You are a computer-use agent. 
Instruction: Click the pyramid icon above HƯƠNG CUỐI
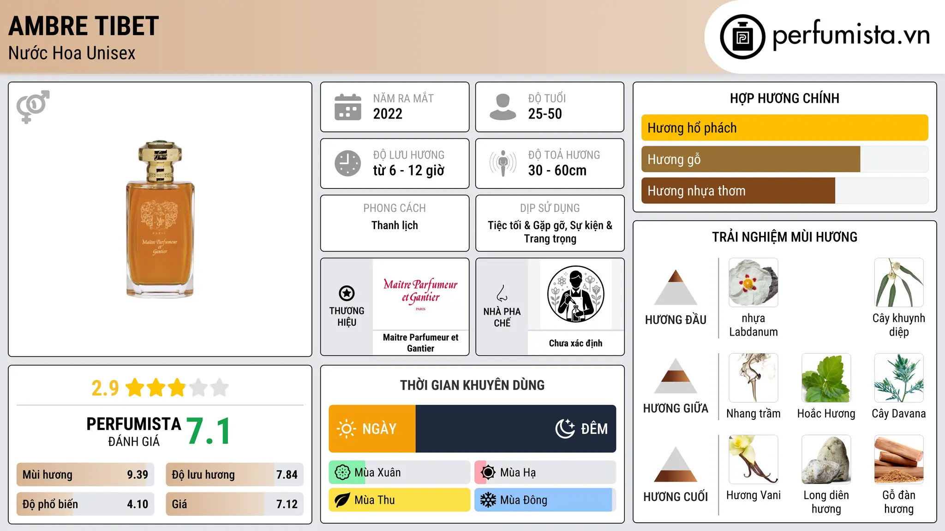676,465
